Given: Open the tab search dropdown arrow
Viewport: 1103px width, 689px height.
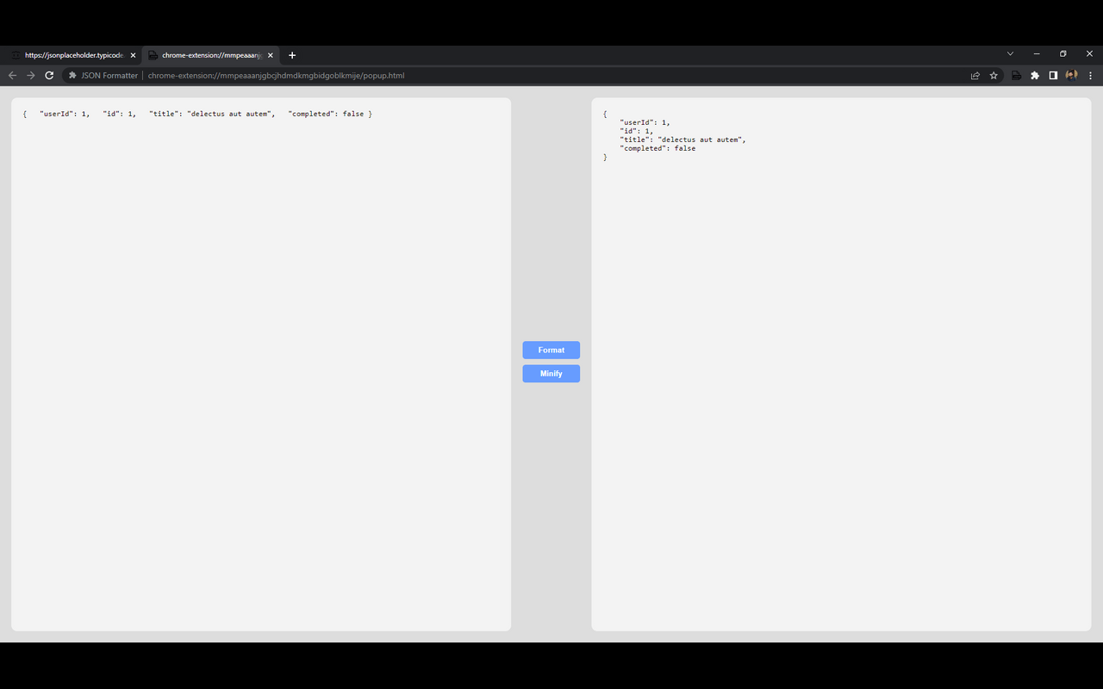Looking at the screenshot, I should (1010, 54).
